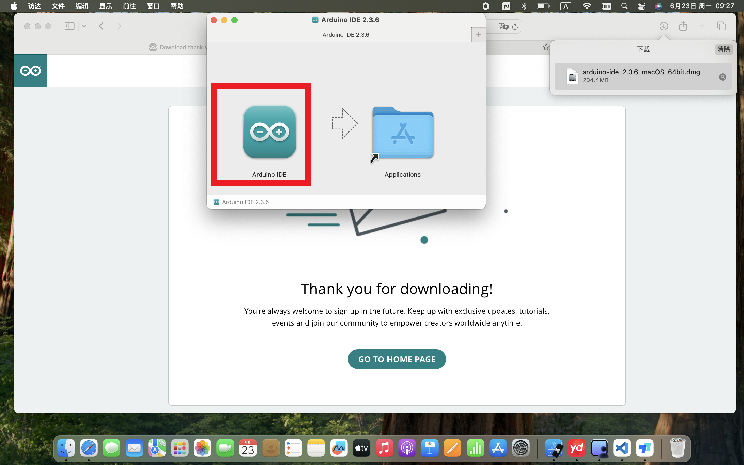The image size is (744, 465).
Task: Click the Safari translate icon
Action: pyautogui.click(x=503, y=26)
